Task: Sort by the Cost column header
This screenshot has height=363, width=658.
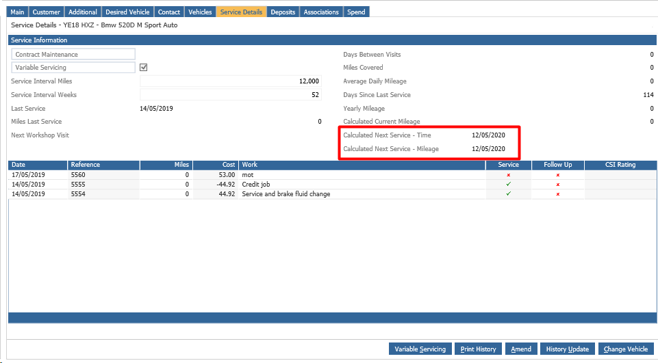Action: click(x=216, y=165)
